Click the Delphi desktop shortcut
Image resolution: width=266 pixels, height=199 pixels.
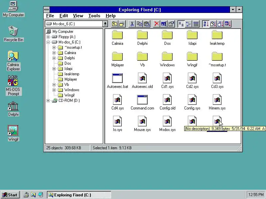[13, 109]
